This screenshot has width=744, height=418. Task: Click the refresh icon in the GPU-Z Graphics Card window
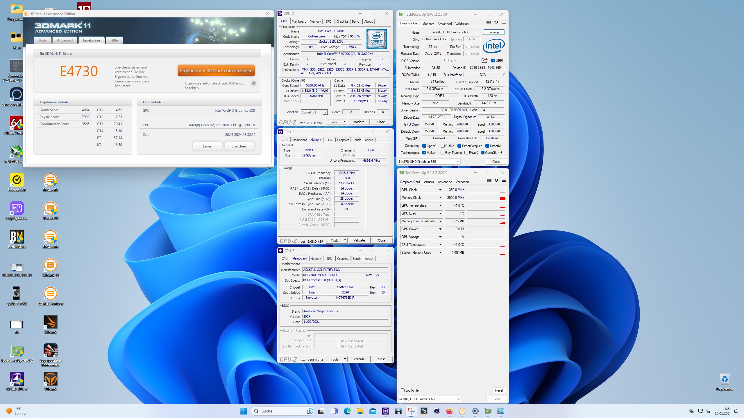[496, 22]
